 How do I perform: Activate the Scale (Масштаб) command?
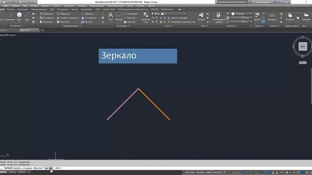(x=63, y=22)
